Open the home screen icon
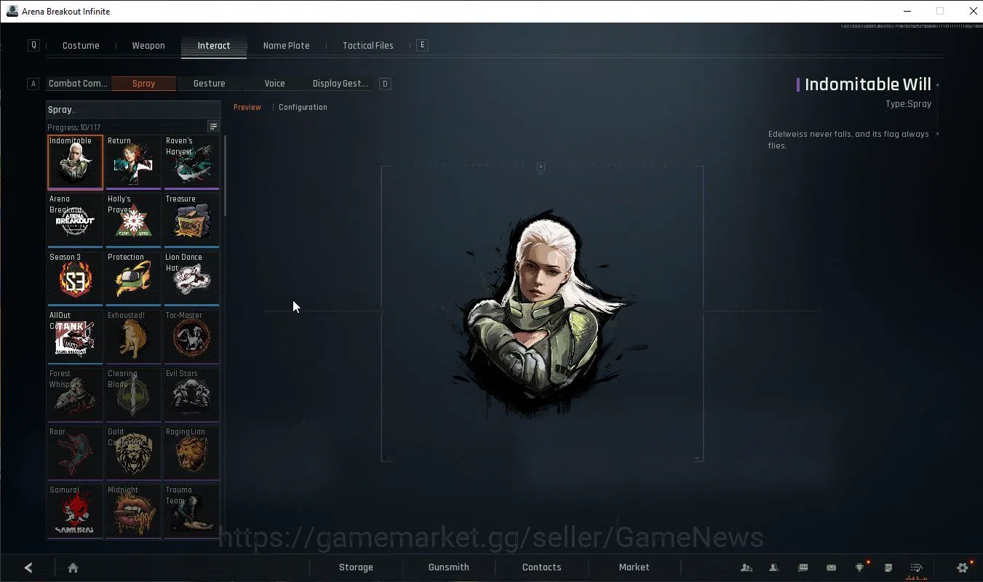The width and height of the screenshot is (983, 582). [x=73, y=567]
